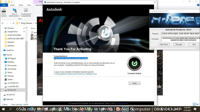Image resolution: width=200 pixels, height=112 pixels.
Task: Open Explorer help with the blue question mark
Action: coord(198,5)
